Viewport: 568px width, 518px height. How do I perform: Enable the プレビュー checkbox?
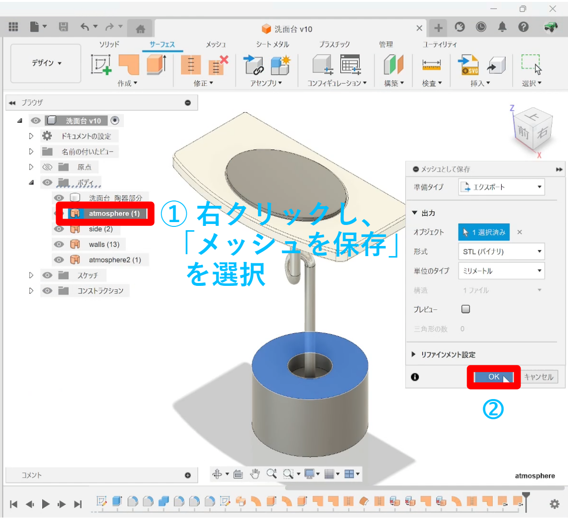click(465, 309)
